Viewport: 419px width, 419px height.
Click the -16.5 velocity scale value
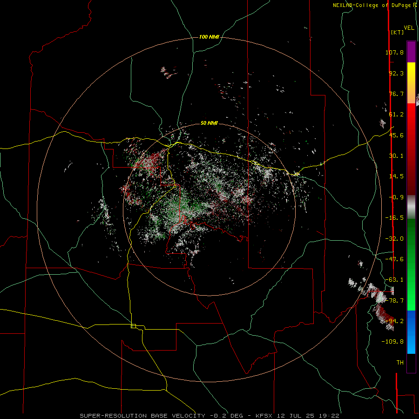point(394,218)
